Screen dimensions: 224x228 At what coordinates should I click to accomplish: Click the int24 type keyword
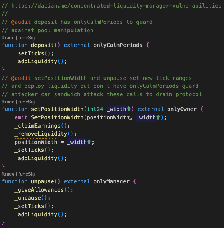pos(95,109)
